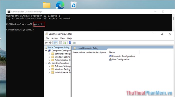This screenshot has height=97, width=175.
Task: Open the View menu
Action: click(62, 38)
